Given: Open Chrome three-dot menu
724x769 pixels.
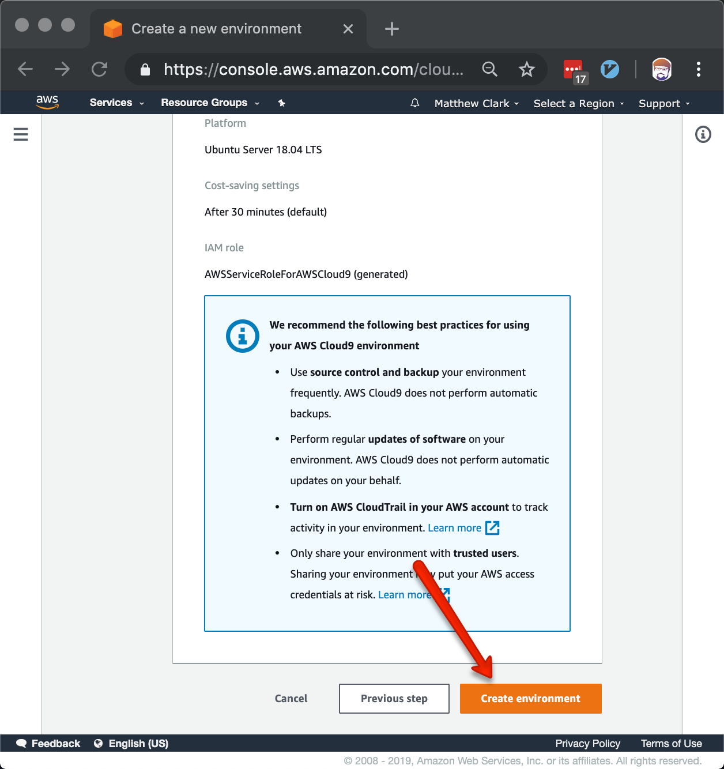Looking at the screenshot, I should 698,69.
